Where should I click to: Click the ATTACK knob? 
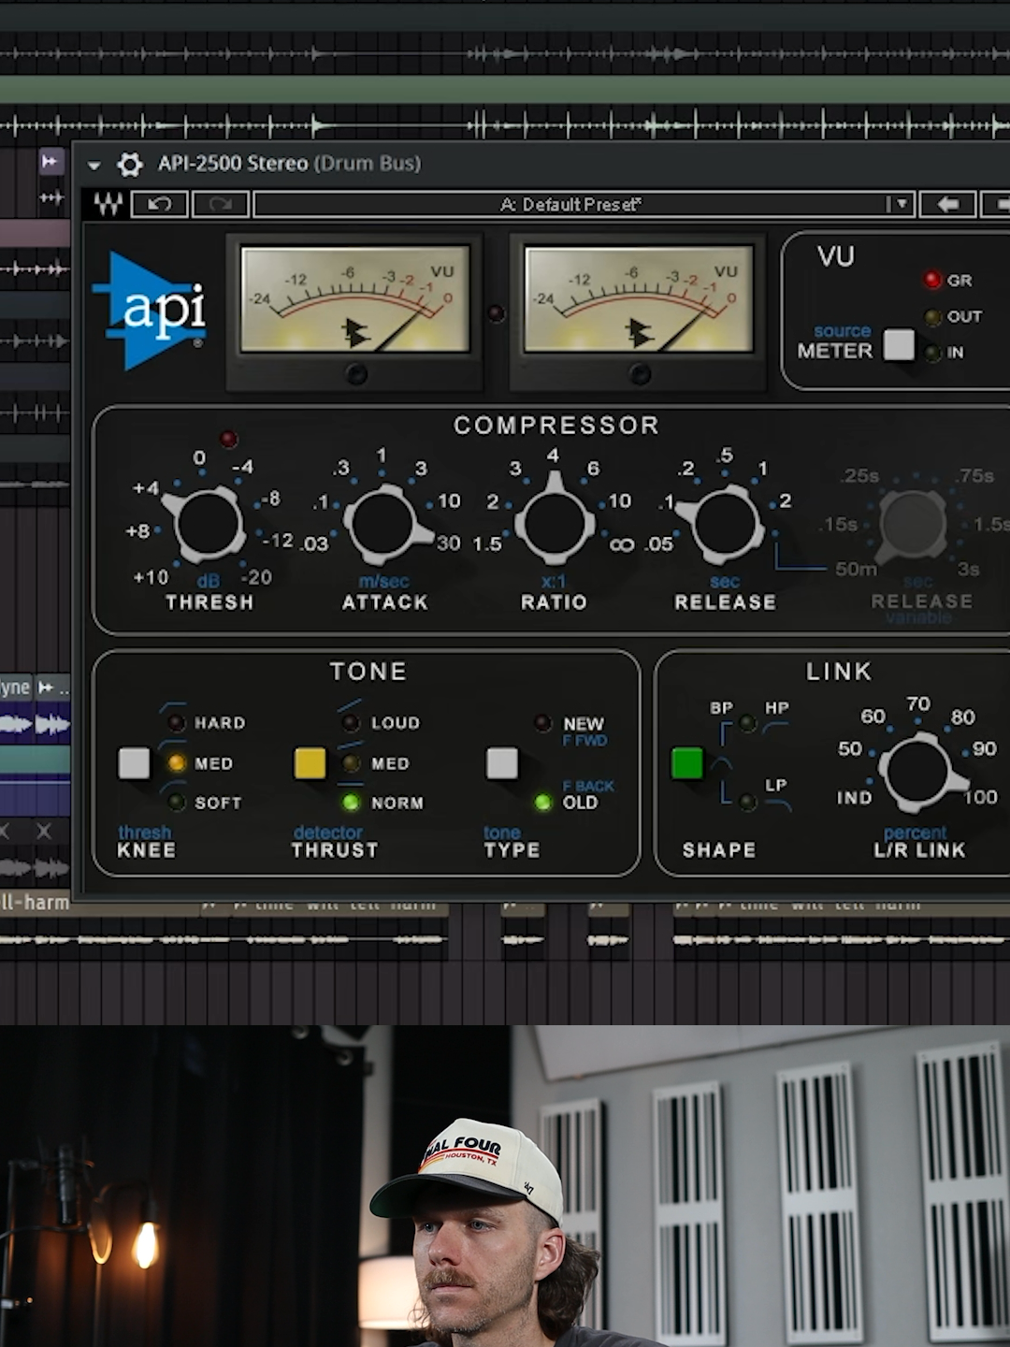[383, 523]
